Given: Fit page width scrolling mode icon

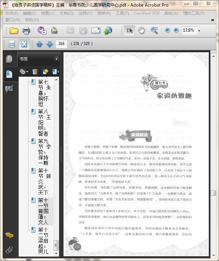Looking at the screenshot, I should (12, 44).
